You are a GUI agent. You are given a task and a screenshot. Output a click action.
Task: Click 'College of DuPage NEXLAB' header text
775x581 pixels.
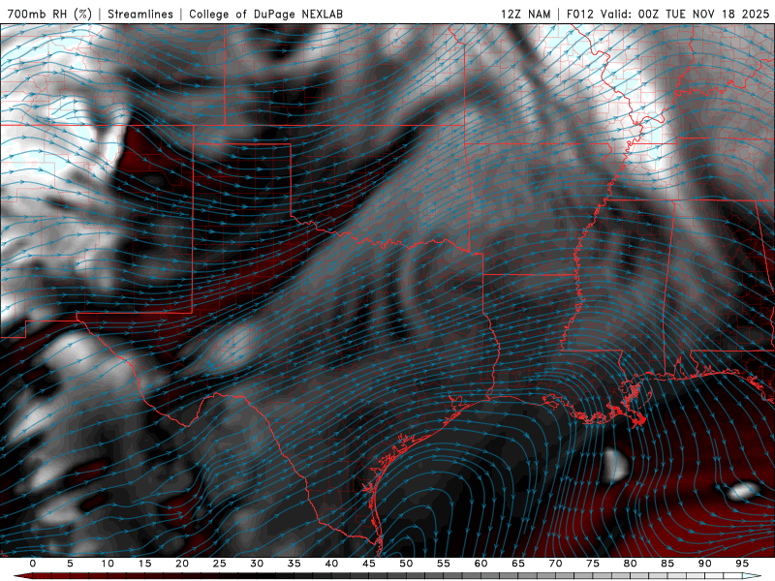pyautogui.click(x=265, y=14)
